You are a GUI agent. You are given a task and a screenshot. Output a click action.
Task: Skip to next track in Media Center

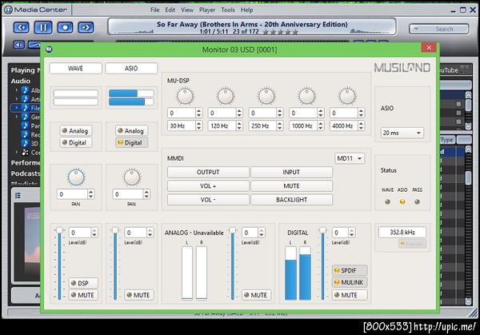[x=86, y=27]
